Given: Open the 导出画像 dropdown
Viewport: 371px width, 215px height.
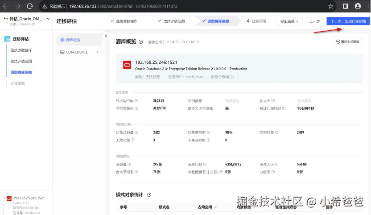Looking at the screenshot, I should [x=289, y=21].
